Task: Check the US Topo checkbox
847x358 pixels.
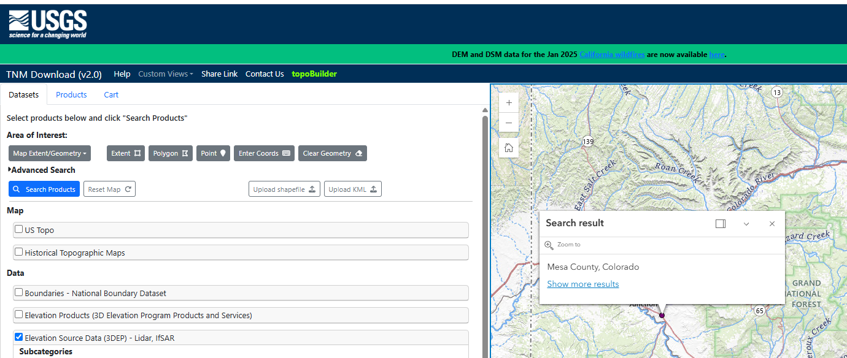Action: (19, 229)
